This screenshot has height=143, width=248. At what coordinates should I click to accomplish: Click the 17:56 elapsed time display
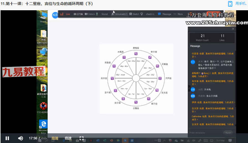pos(33,138)
